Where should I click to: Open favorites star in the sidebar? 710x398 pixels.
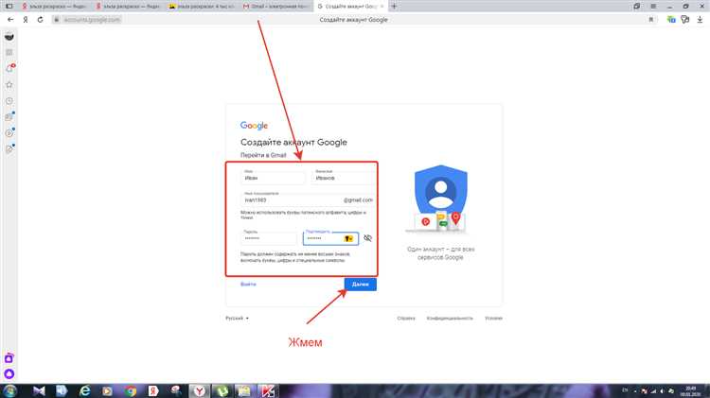tap(9, 85)
